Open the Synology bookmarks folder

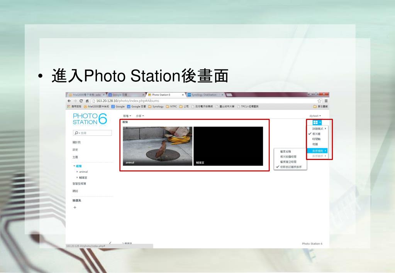(x=156, y=106)
